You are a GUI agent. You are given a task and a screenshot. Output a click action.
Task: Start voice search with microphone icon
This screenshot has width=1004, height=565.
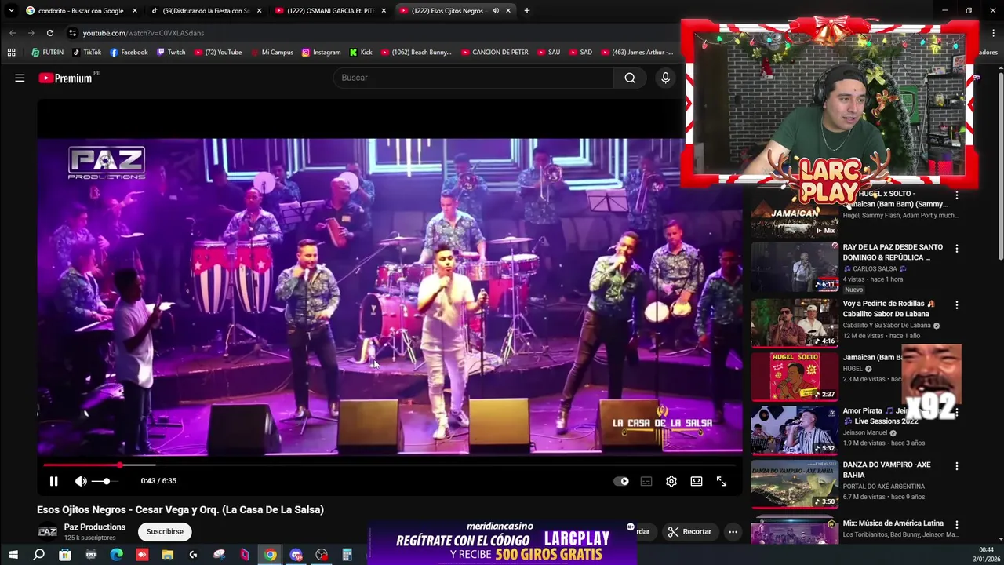[665, 78]
